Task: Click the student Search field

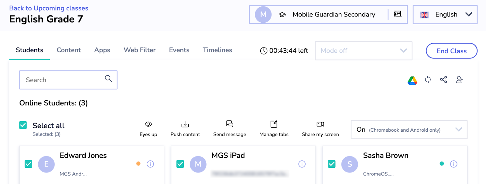Action: click(64, 80)
